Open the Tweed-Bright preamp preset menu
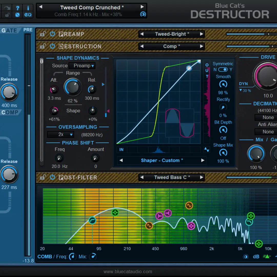Image resolution: width=277 pixels, height=277 pixels. pyautogui.click(x=172, y=34)
